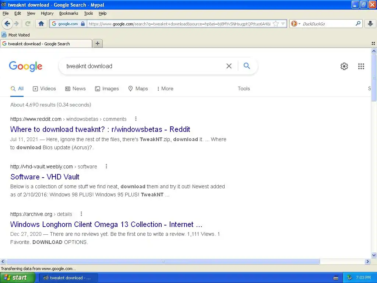Click 'About 4,690 results (0.34 seconds)' text
This screenshot has width=377, height=283.
(50, 105)
